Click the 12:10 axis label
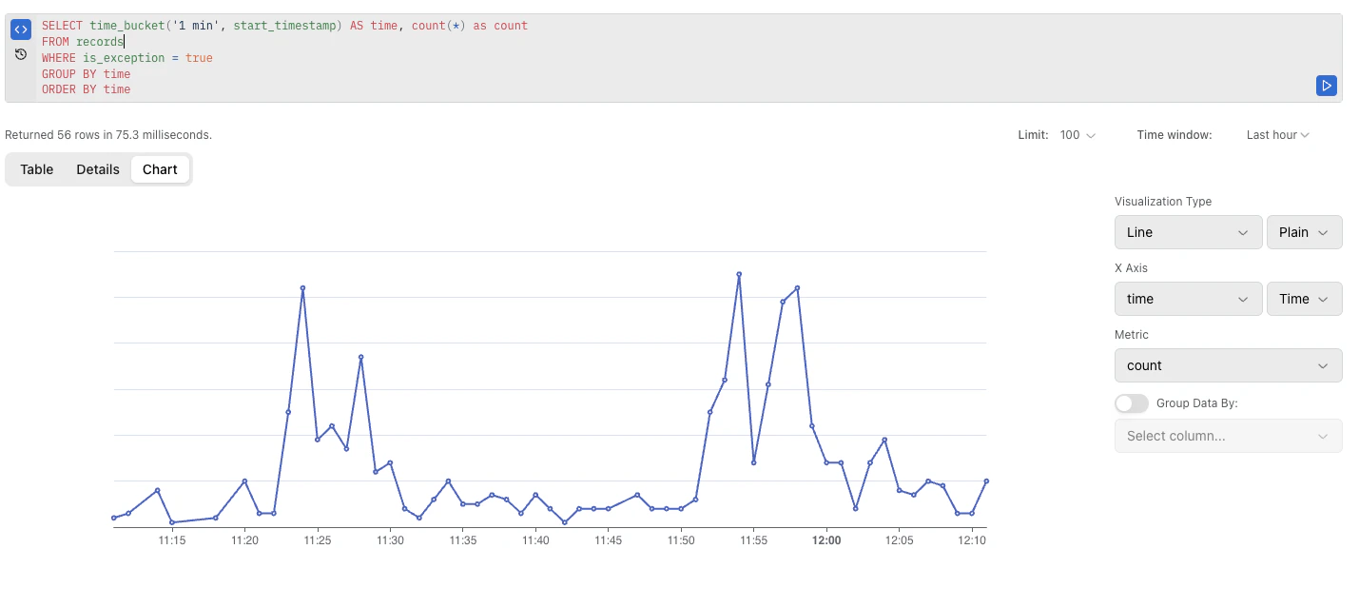 971,540
